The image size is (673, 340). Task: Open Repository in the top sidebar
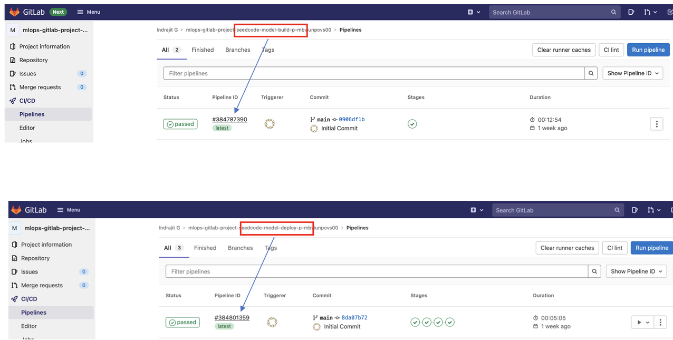click(x=33, y=60)
